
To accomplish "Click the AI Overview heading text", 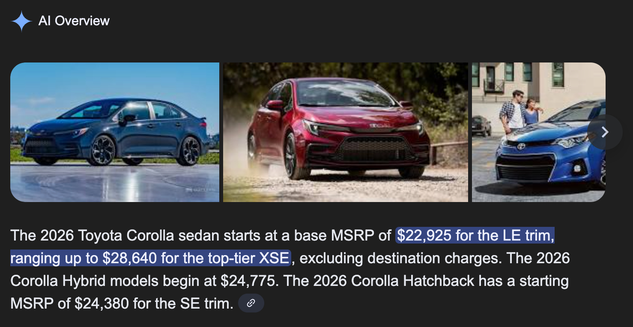I will point(74,21).
